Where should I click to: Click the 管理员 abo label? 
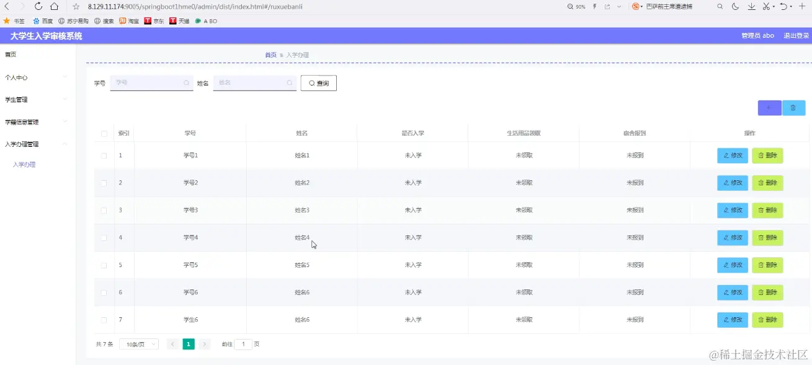pos(757,36)
